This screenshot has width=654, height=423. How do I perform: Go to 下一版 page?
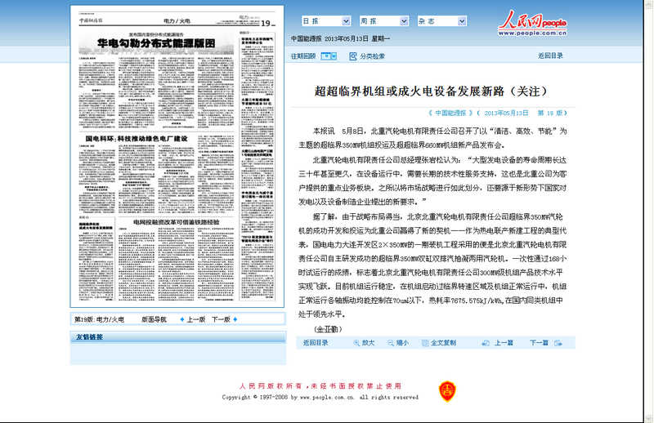point(221,319)
